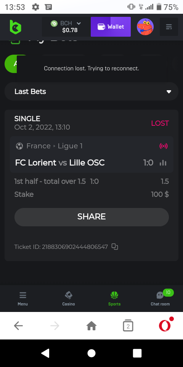The width and height of the screenshot is (183, 367).
Task: Open the Chat room with 10 notifications
Action: coord(160,299)
